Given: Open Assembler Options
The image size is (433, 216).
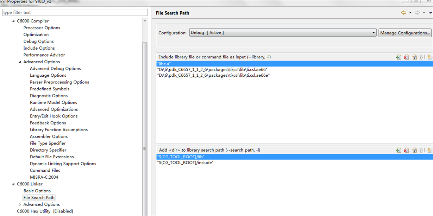Looking at the screenshot, I should [x=49, y=136].
